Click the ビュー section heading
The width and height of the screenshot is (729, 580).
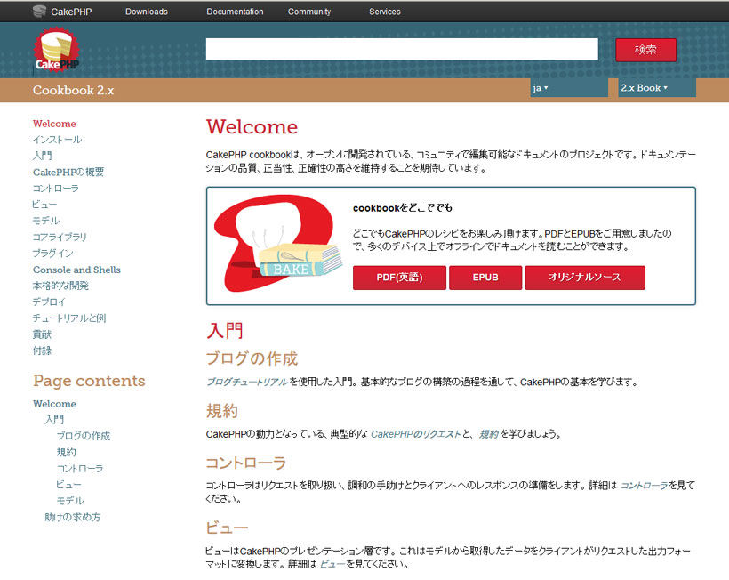click(x=227, y=528)
